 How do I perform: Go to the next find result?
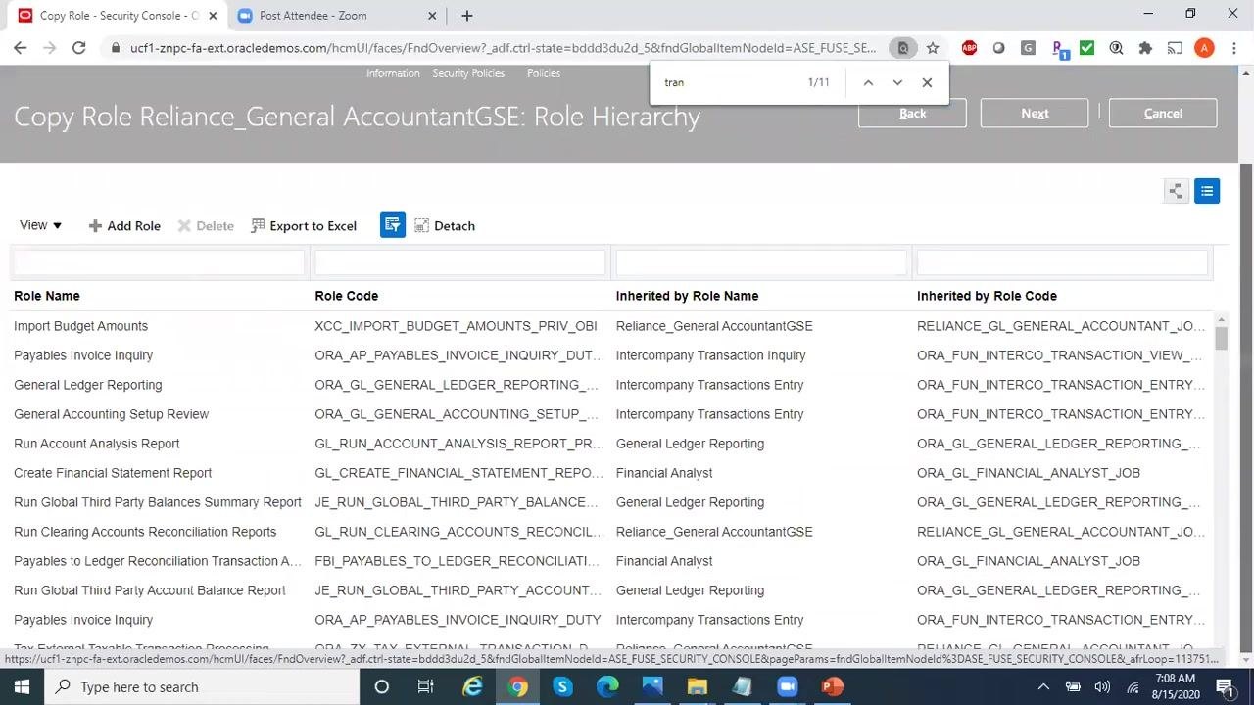pos(897,82)
